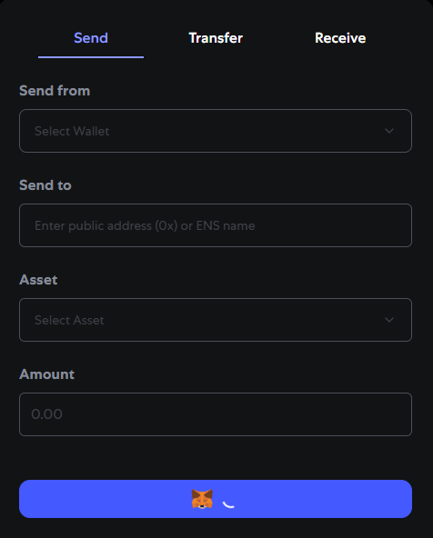
Task: Switch to the Transfer tab
Action: (216, 38)
